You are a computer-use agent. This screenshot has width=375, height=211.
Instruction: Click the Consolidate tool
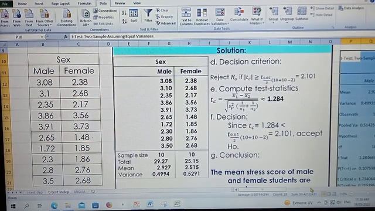239,14
